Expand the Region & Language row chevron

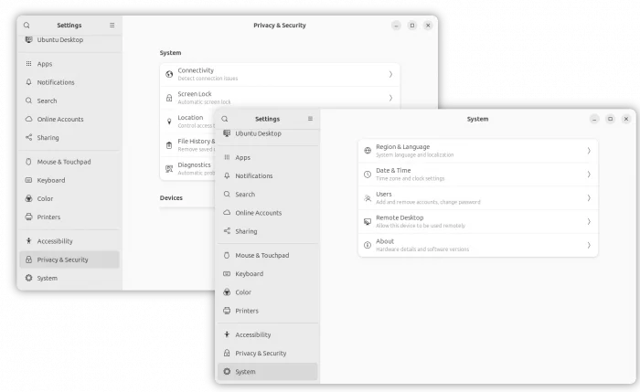tap(588, 151)
